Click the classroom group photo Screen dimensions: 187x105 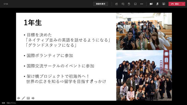[144, 31]
